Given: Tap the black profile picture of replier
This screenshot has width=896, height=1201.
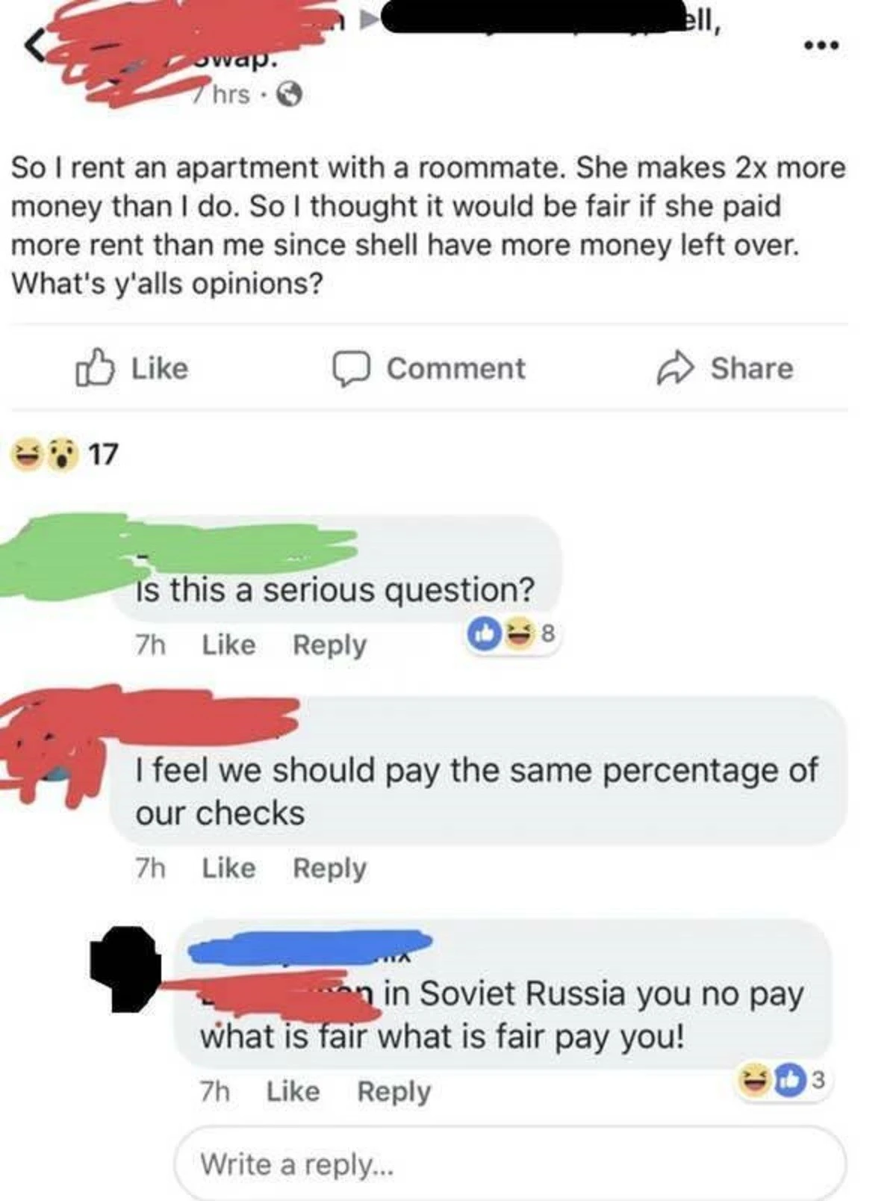Looking at the screenshot, I should (125, 969).
